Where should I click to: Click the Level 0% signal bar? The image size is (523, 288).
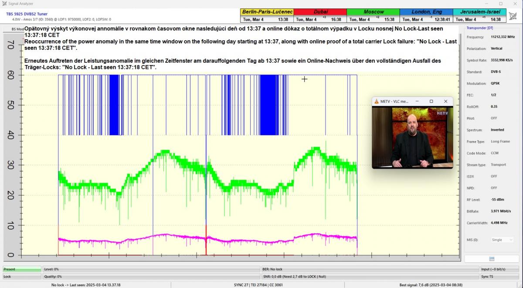tap(151, 269)
